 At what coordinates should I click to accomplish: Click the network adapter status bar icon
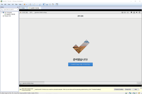pos(130,93)
